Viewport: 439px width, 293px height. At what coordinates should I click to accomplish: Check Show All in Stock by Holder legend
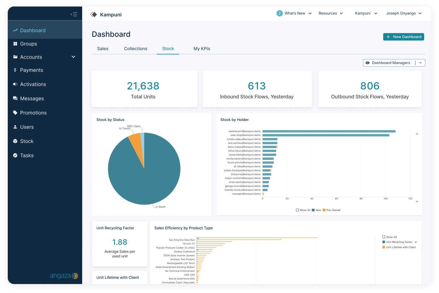point(297,210)
